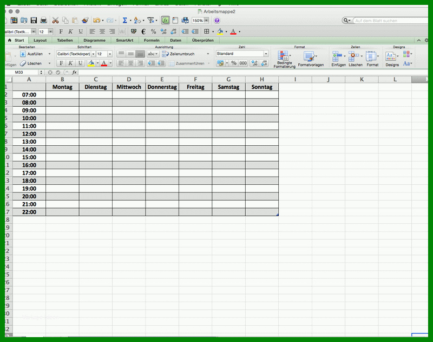Apply red font color A in ribbon

coord(104,63)
